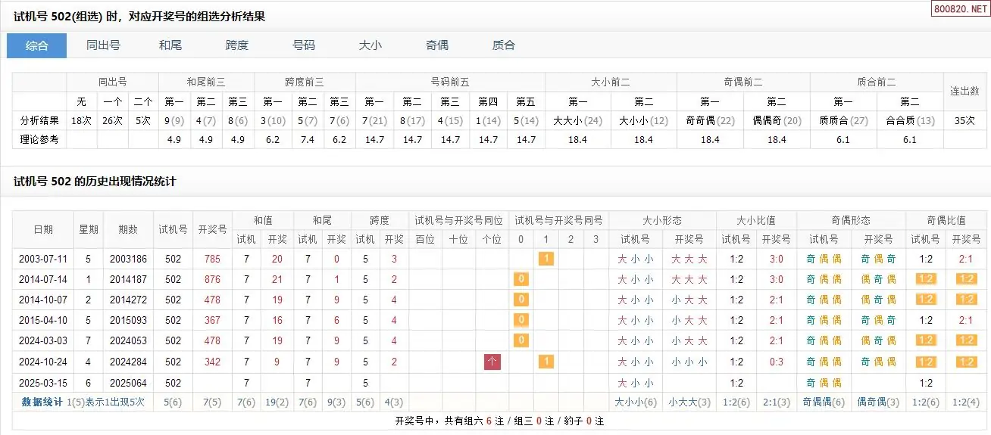The width and height of the screenshot is (991, 435).
Task: Click the draw number 367
Action: click(x=213, y=320)
